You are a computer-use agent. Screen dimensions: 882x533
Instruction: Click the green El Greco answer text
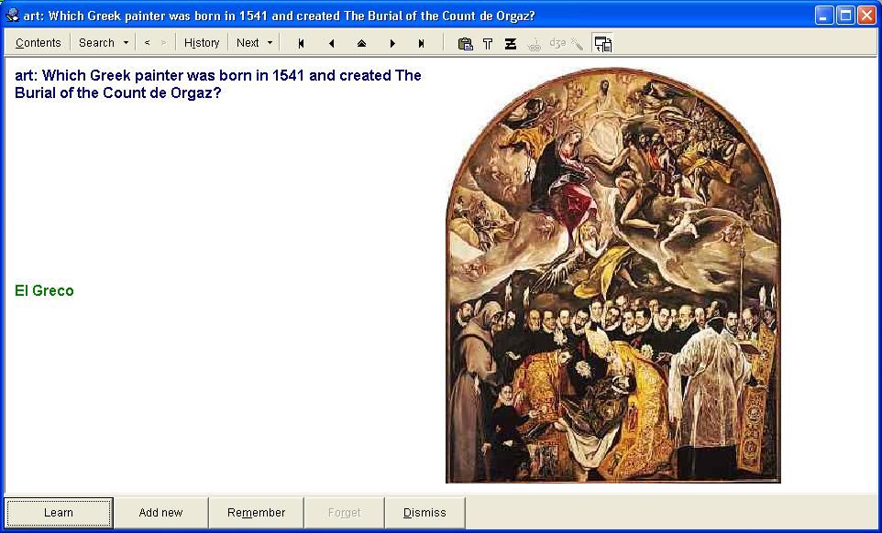[x=44, y=291]
